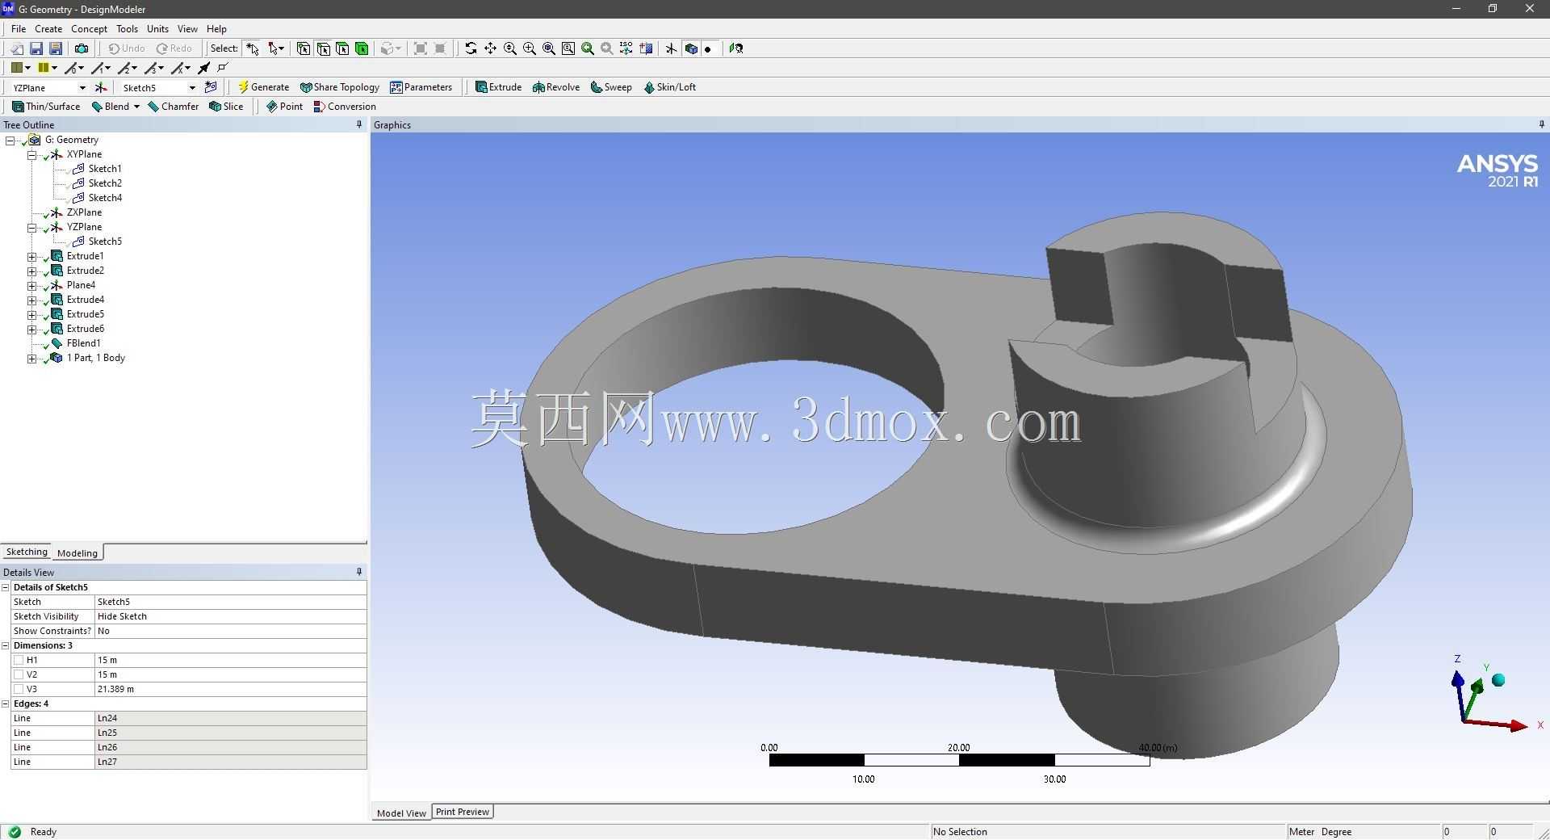1550x840 pixels.
Task: Open the Blend dropdown arrow
Action: (x=136, y=107)
